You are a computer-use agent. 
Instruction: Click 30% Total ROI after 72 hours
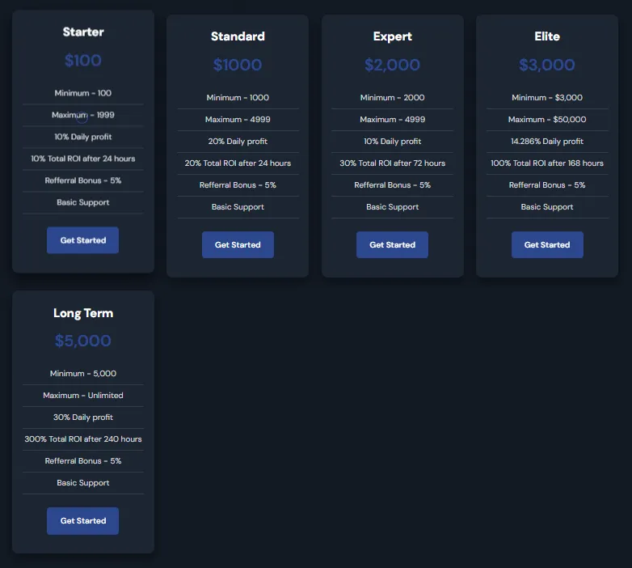pos(392,163)
